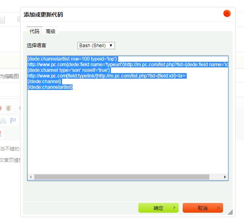Click the horizontal scrollbar left arrow

[x=30, y=177]
